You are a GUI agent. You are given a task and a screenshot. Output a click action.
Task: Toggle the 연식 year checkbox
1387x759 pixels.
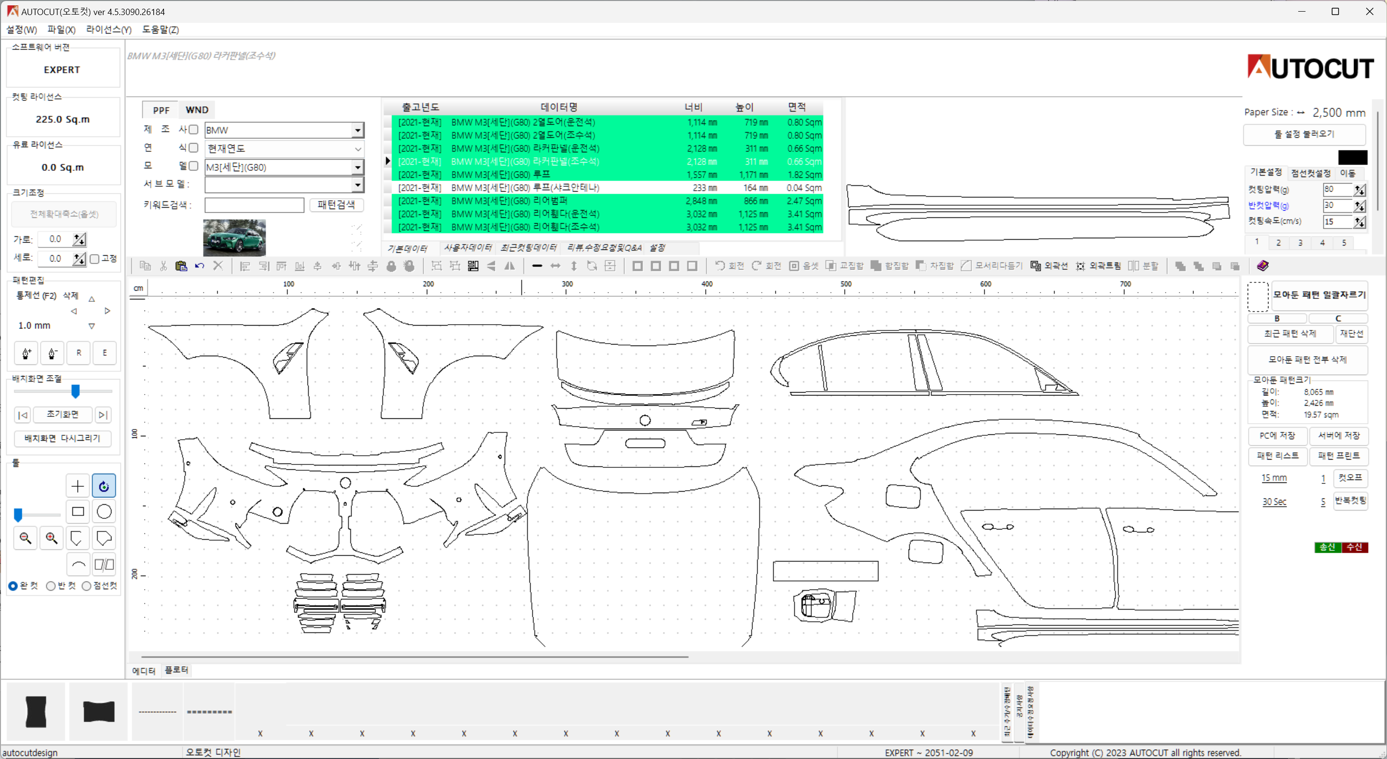(193, 148)
